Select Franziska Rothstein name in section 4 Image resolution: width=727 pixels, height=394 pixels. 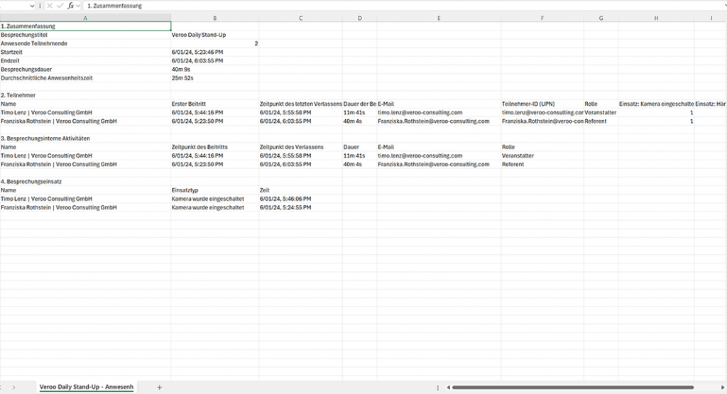[x=85, y=208]
